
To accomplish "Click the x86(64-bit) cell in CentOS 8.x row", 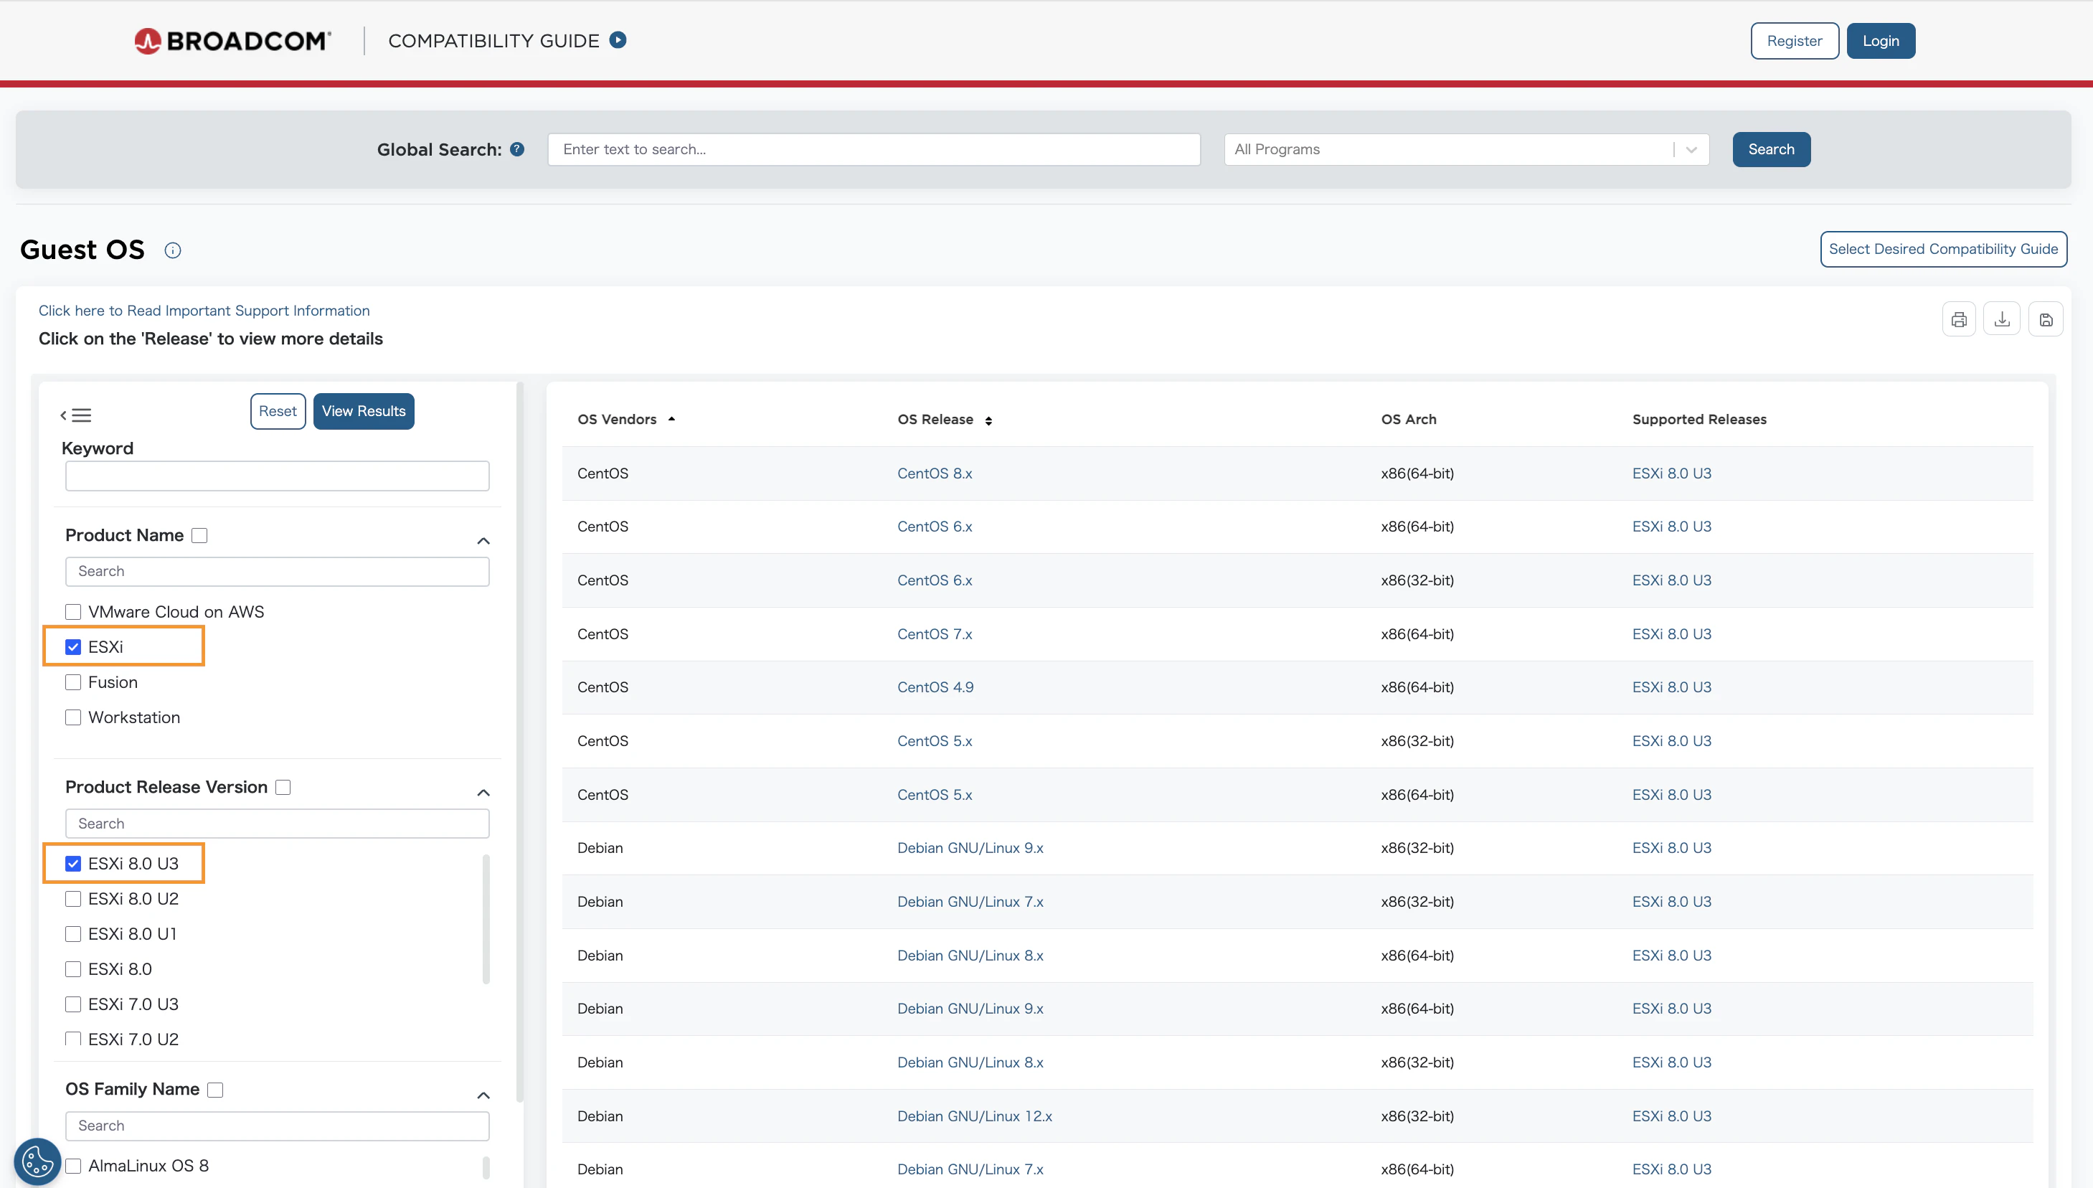I will coord(1417,473).
